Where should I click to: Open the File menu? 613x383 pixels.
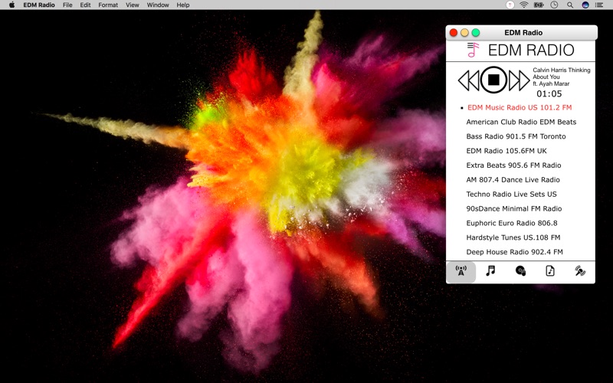click(x=67, y=5)
